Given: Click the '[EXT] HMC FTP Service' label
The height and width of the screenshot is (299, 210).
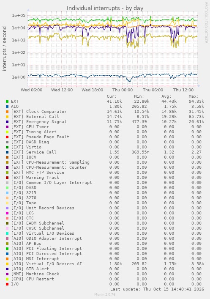Looking at the screenshot, I should (x=38, y=173).
